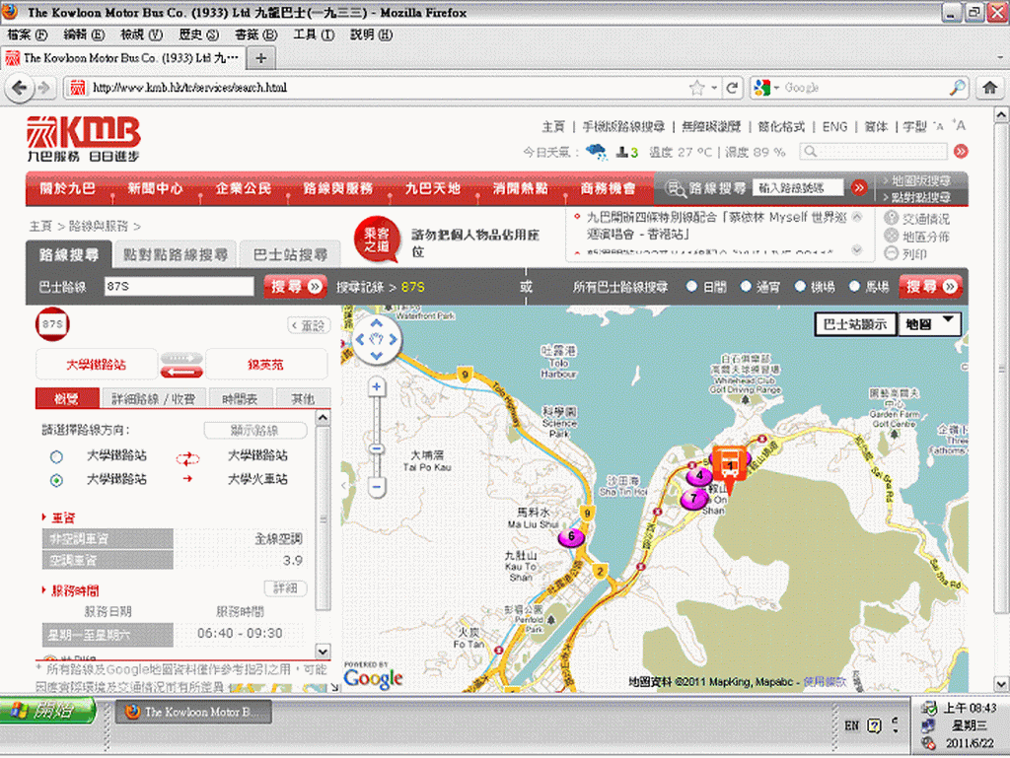Pan the map right with the arrow
The image size is (1010, 758).
pos(393,339)
